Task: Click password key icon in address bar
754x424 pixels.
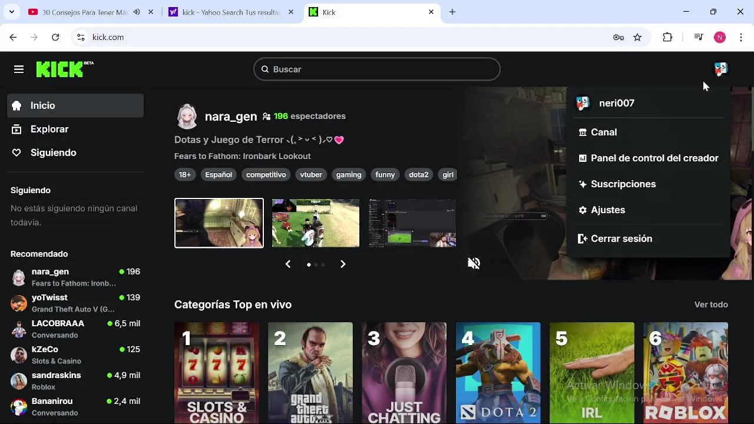Action: [619, 37]
